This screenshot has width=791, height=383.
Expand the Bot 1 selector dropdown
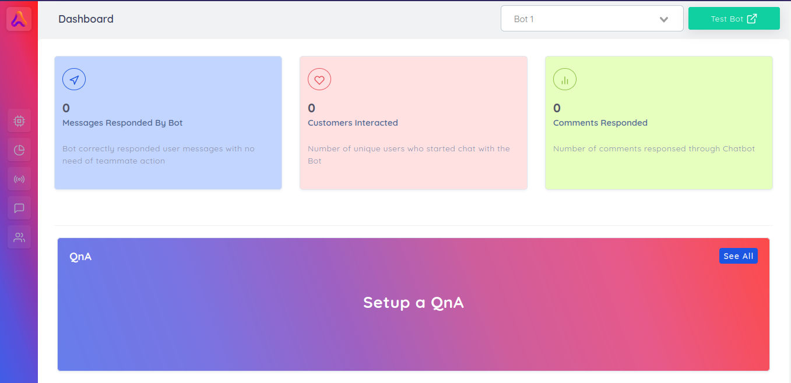pyautogui.click(x=592, y=19)
